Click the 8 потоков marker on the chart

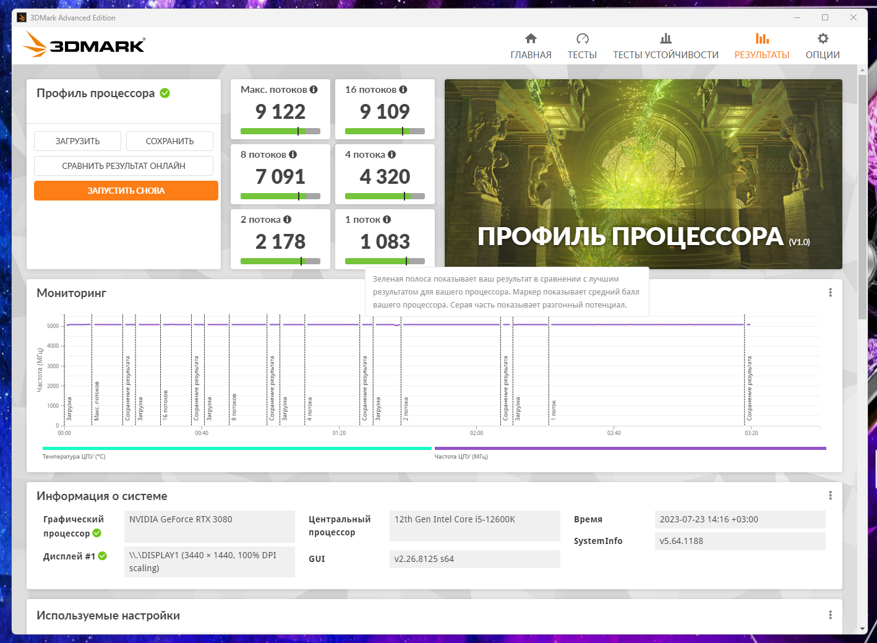[234, 407]
